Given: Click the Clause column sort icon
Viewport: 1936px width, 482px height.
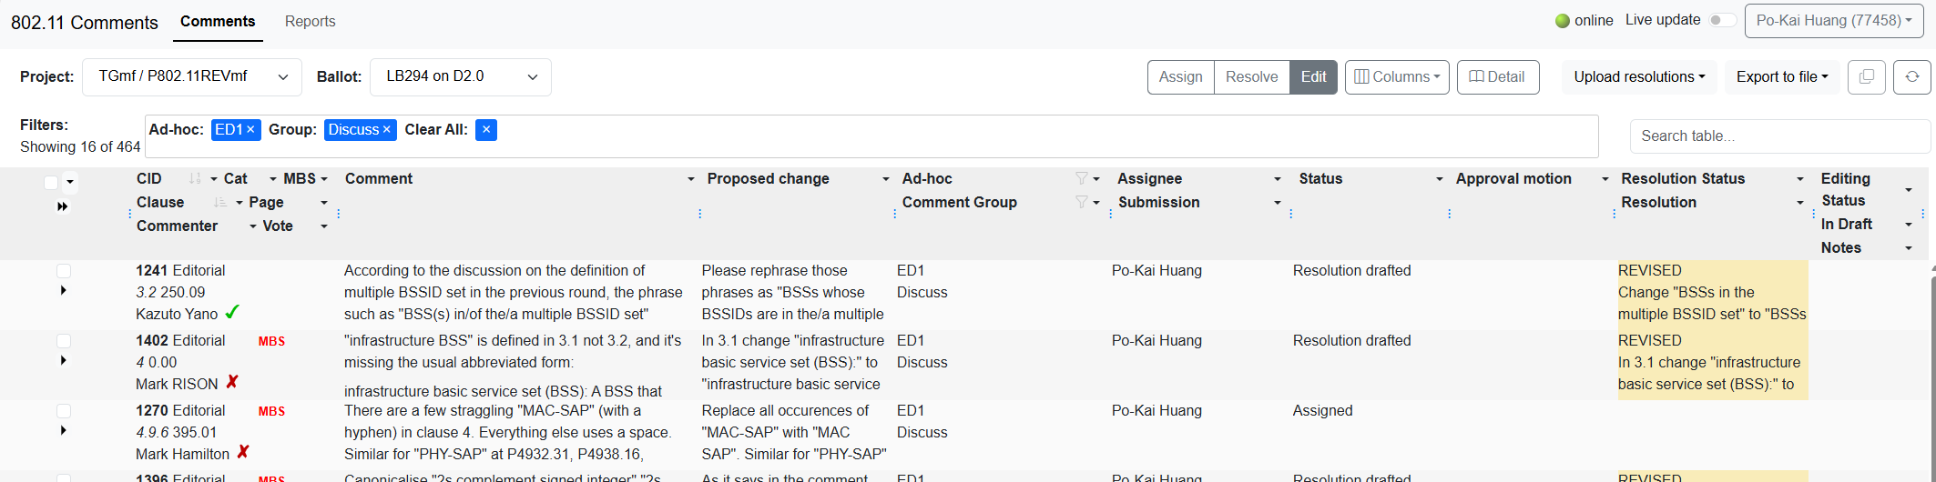Looking at the screenshot, I should coord(219,203).
